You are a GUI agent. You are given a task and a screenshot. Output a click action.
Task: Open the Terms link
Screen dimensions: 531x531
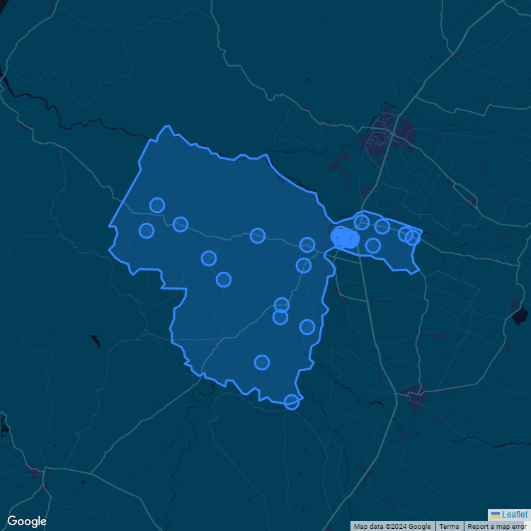(449, 527)
